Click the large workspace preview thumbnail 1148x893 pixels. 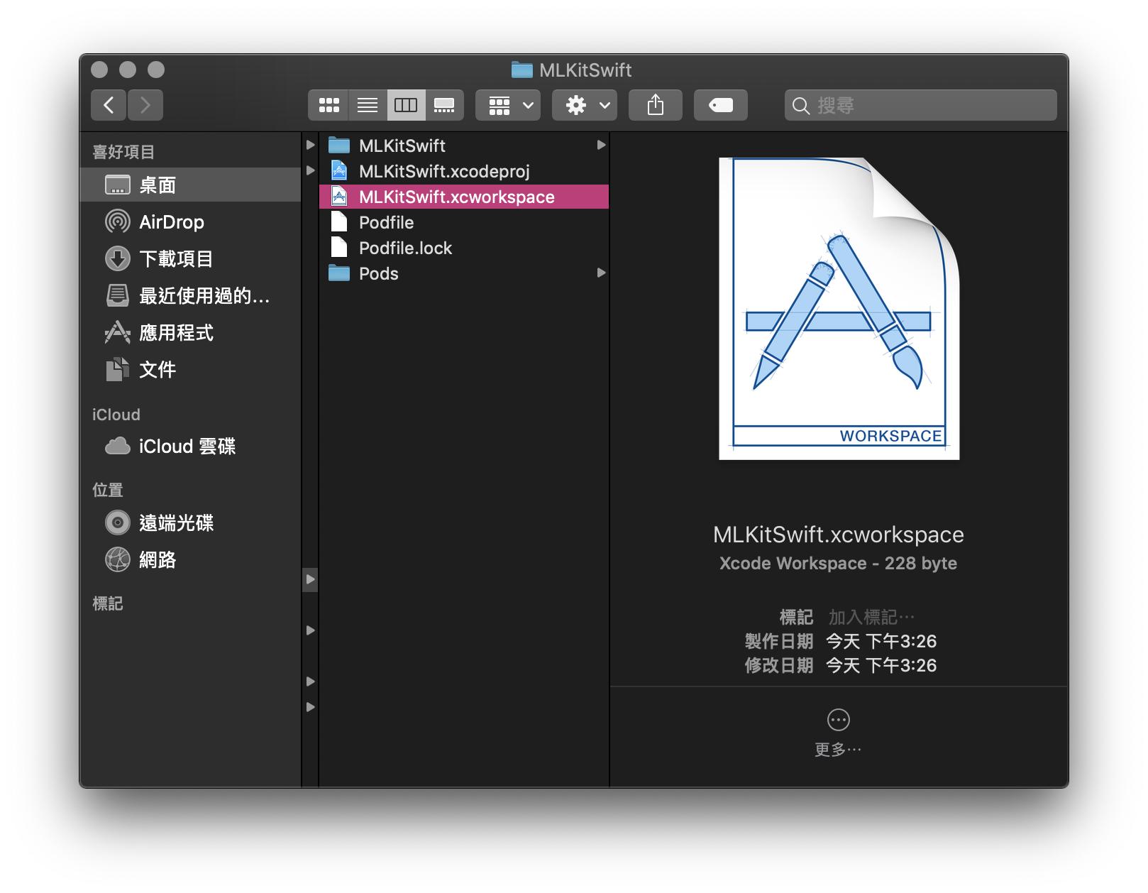tap(839, 309)
